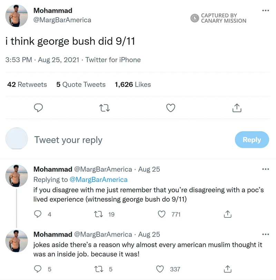Screen dimensions: 276x280
Task: Open the @MargBarAmerica mention link
Action: click(x=98, y=180)
